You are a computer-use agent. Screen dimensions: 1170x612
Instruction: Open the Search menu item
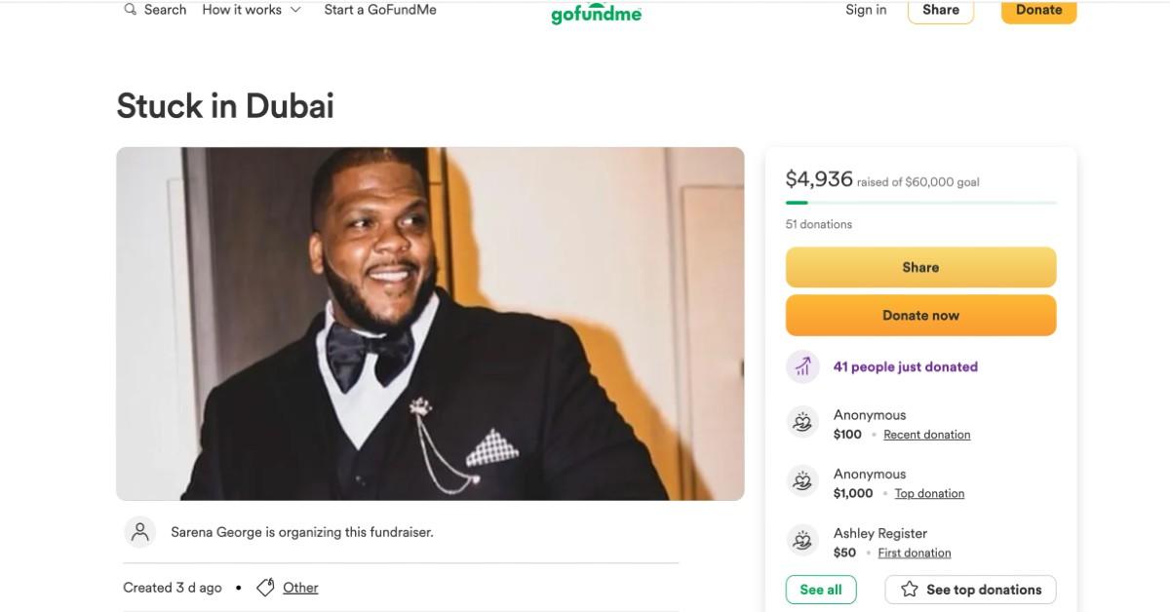165,9
